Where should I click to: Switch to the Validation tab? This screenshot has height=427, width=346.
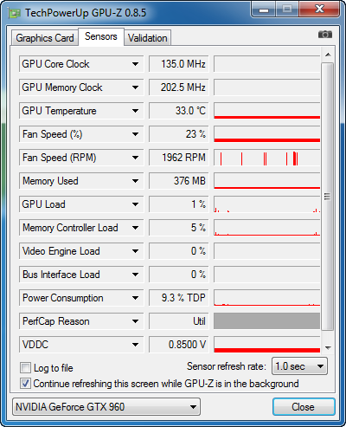tap(148, 38)
